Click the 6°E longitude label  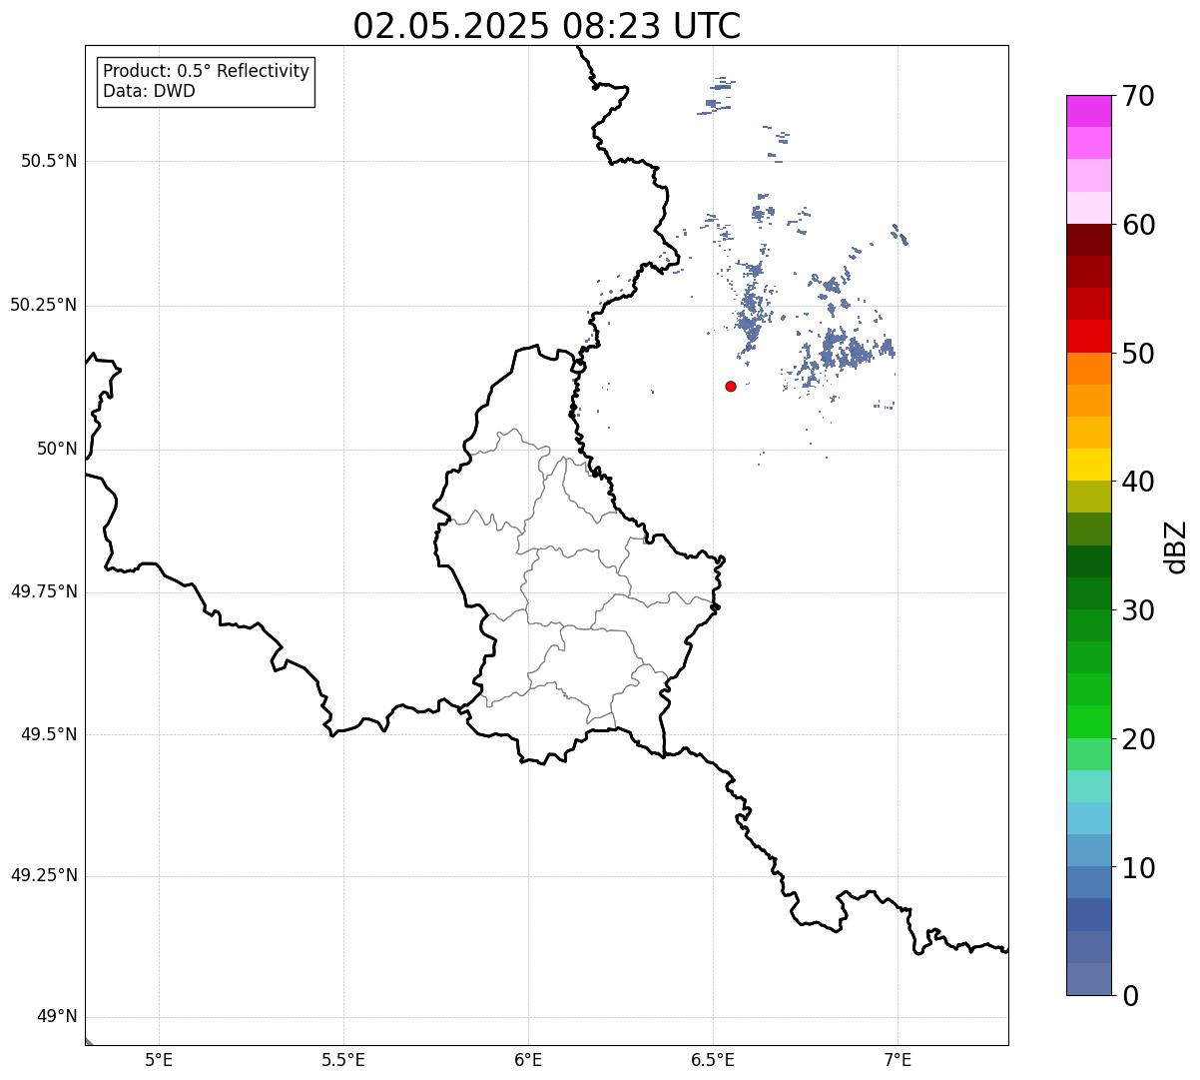[528, 1059]
